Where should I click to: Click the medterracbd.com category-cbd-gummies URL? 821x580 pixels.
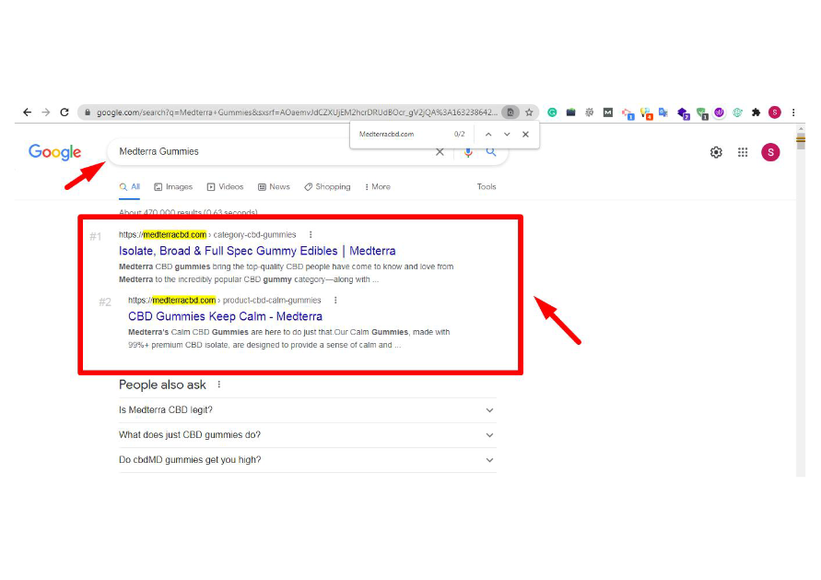tap(207, 235)
